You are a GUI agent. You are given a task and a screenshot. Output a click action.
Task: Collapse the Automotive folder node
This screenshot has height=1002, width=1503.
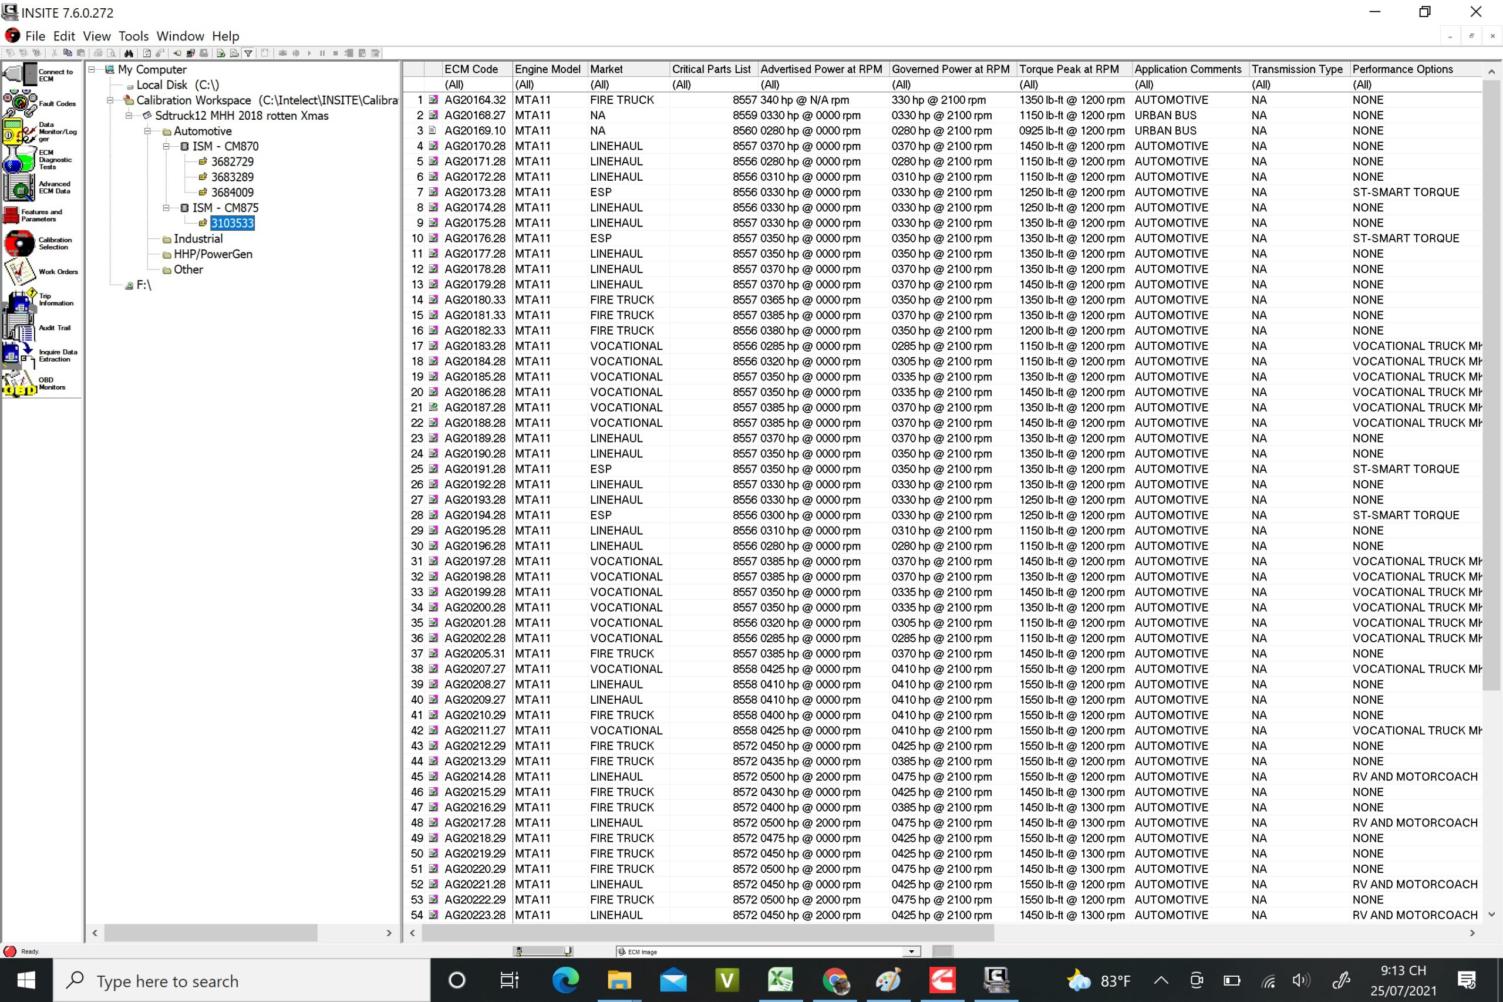[147, 131]
